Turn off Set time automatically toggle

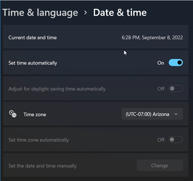(176, 63)
